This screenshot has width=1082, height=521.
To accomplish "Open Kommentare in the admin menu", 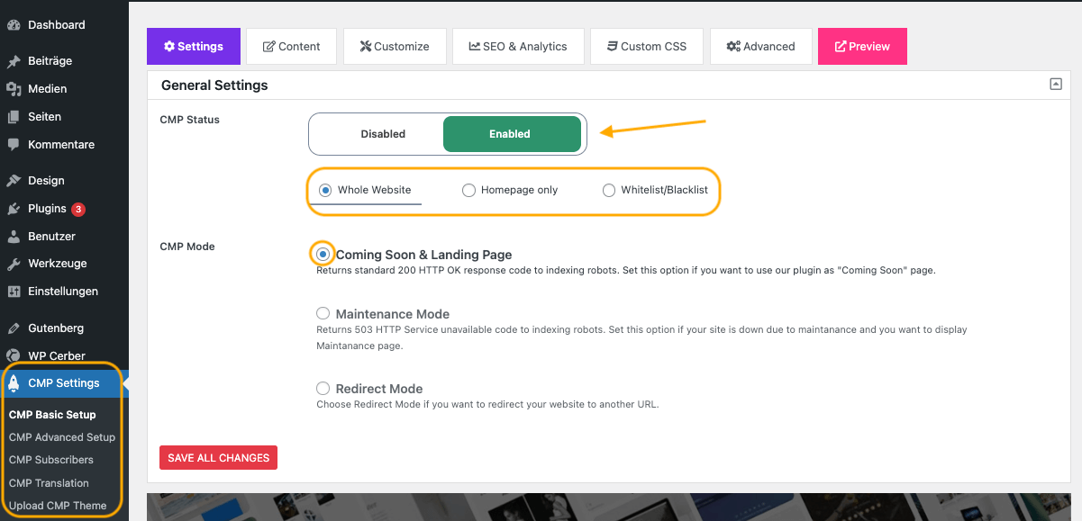I will pyautogui.click(x=63, y=145).
